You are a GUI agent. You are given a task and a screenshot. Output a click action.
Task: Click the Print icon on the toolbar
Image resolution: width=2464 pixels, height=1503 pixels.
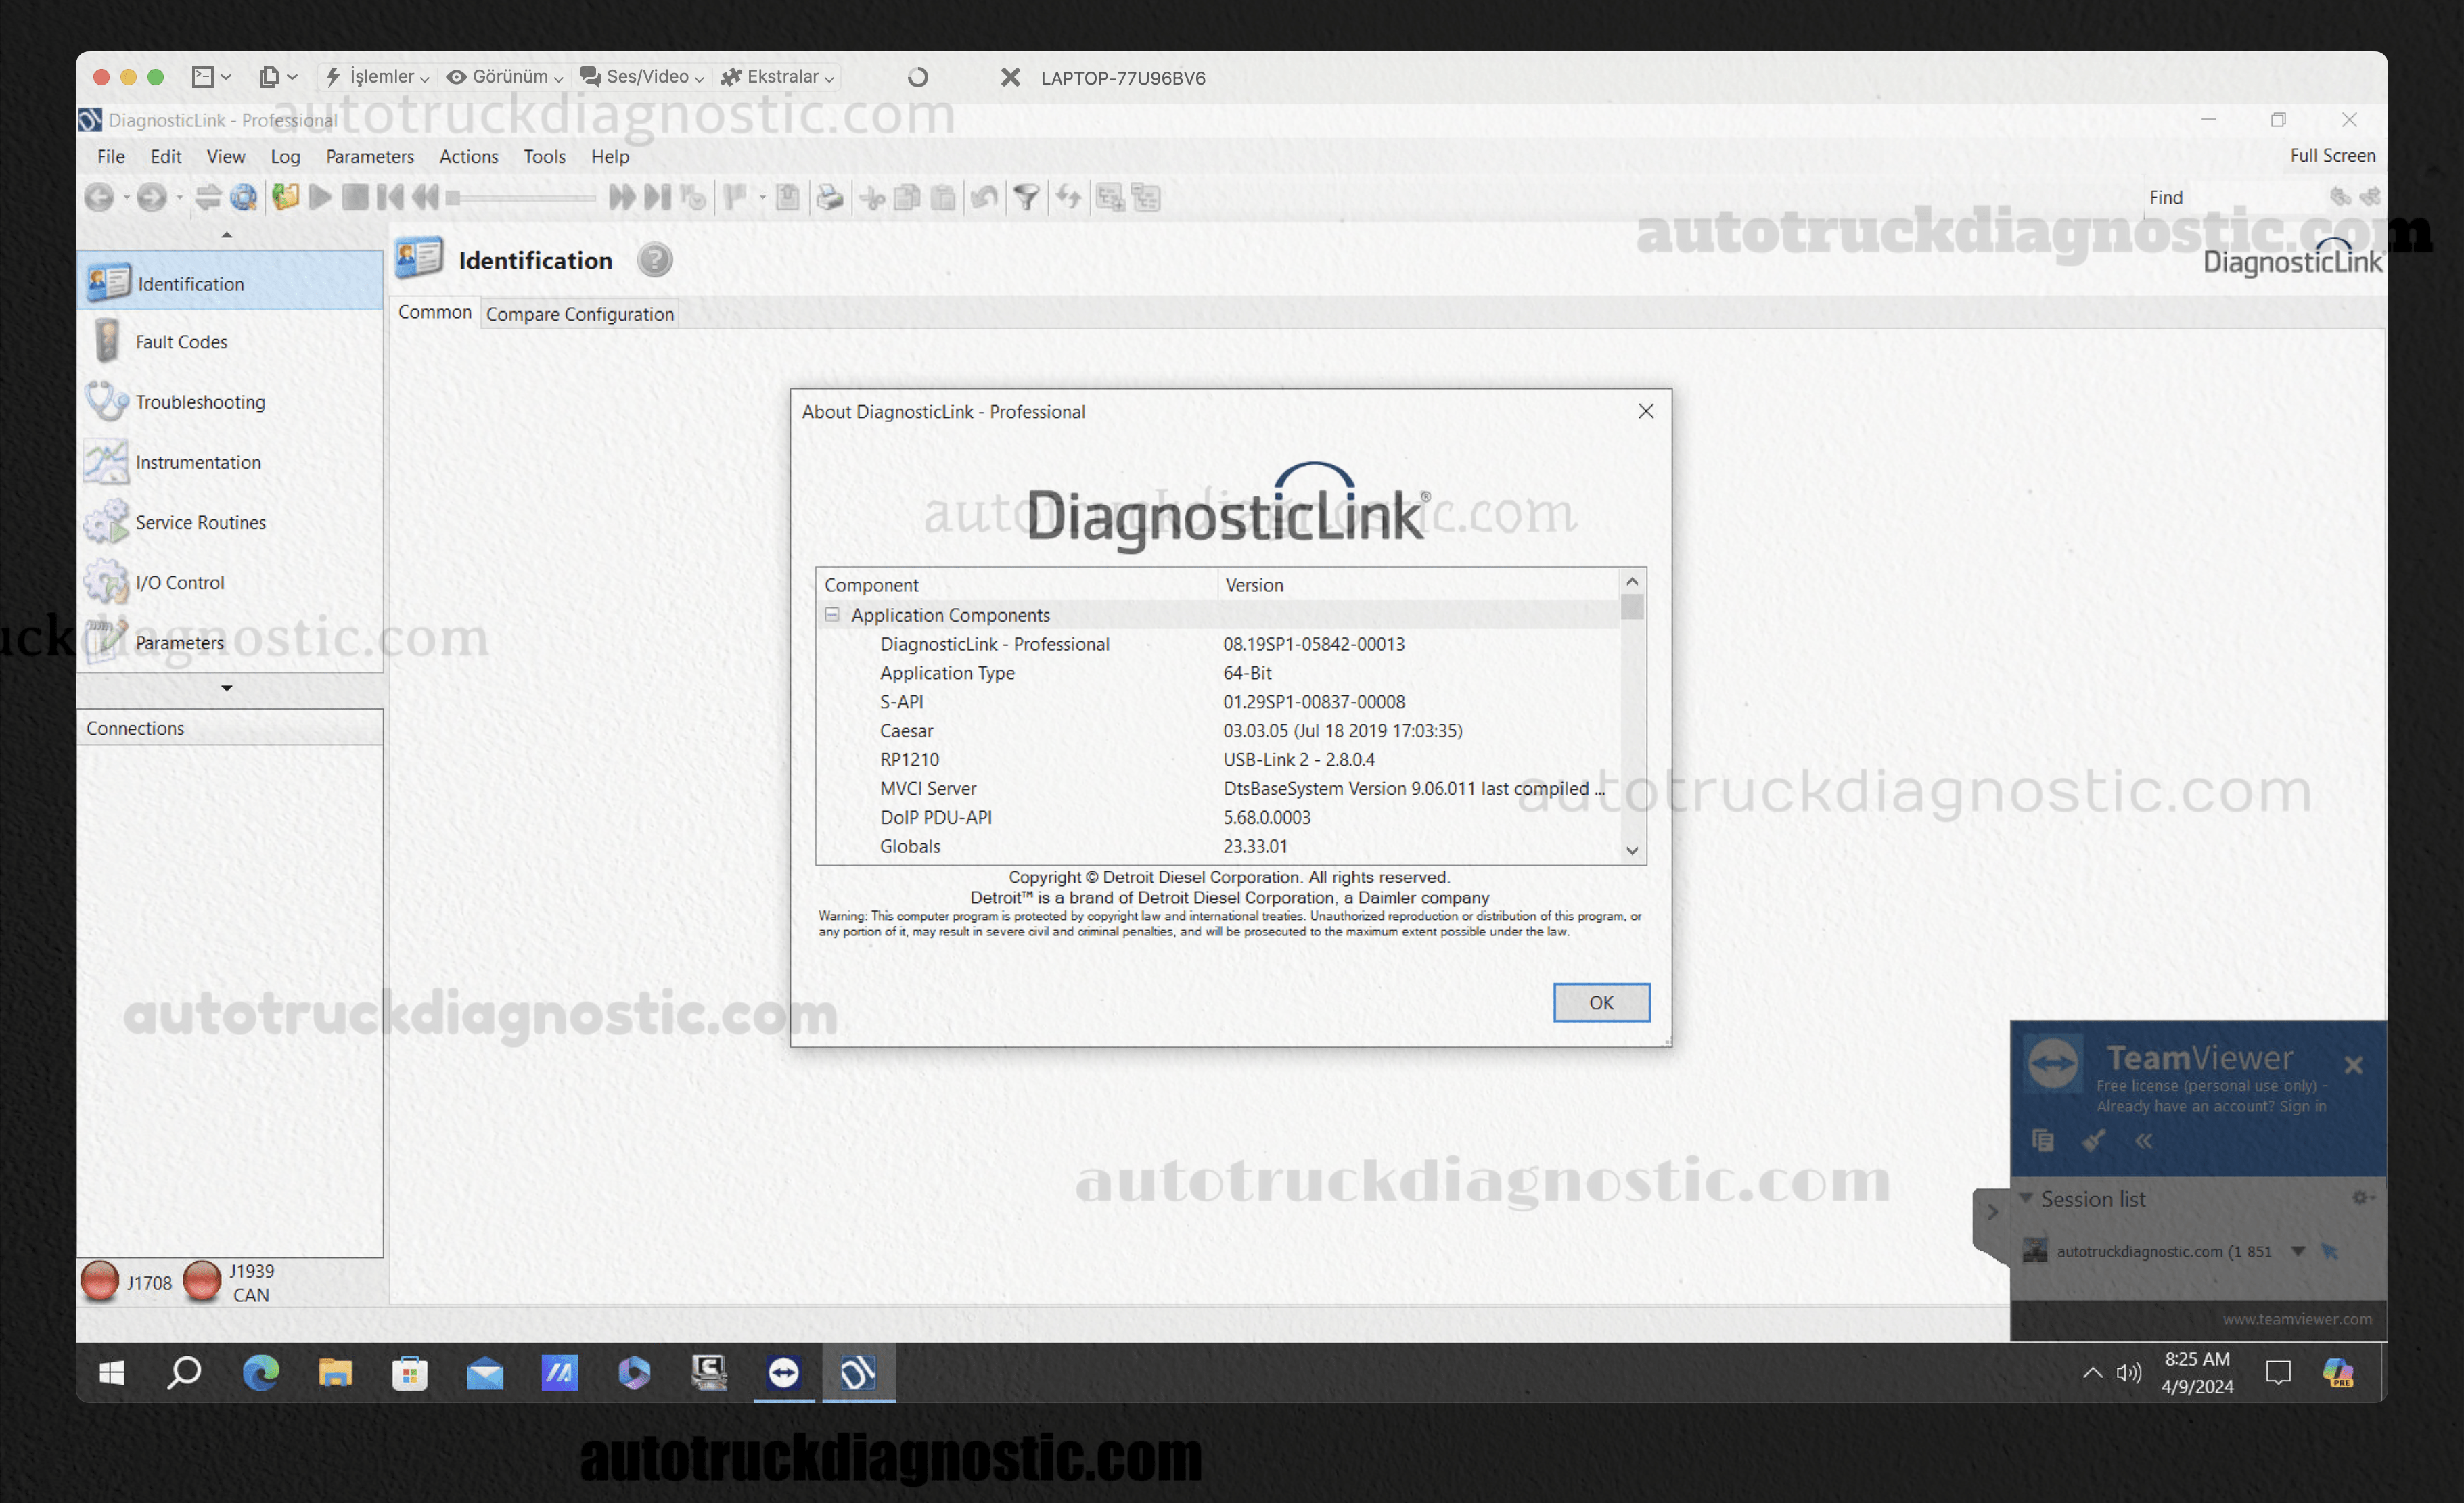830,197
